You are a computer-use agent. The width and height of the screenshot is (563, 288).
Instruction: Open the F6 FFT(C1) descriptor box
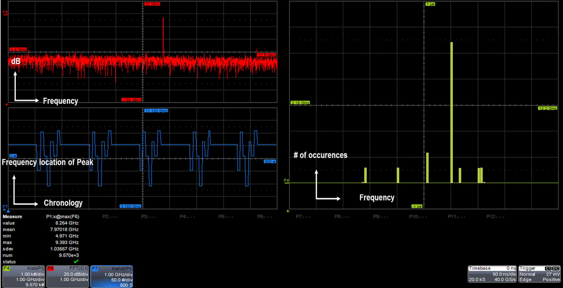point(67,276)
